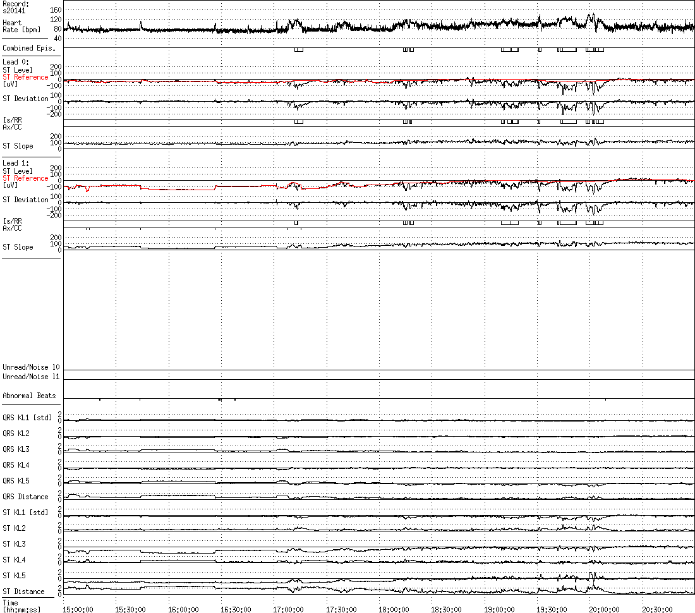695x613 pixels.
Task: Click the red ST Reference label under Lead 1
Action: [x=25, y=178]
